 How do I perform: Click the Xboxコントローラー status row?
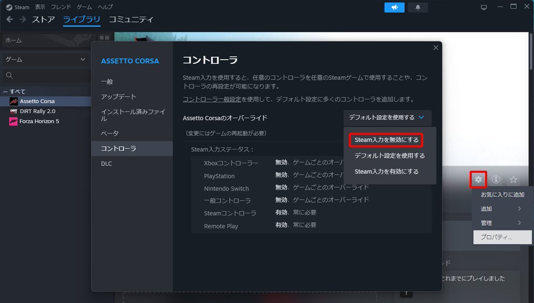coord(311,163)
